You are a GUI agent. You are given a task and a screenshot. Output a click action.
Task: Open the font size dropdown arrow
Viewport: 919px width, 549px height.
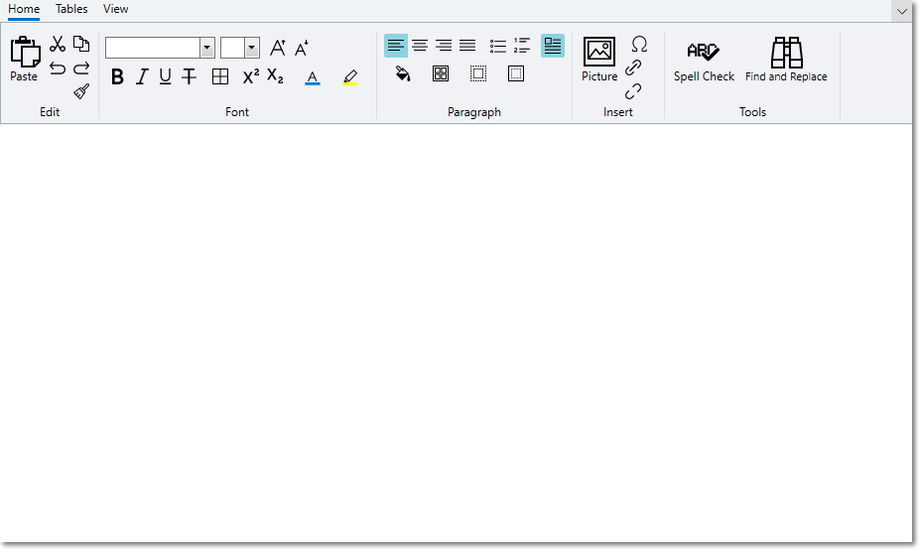pyautogui.click(x=252, y=48)
